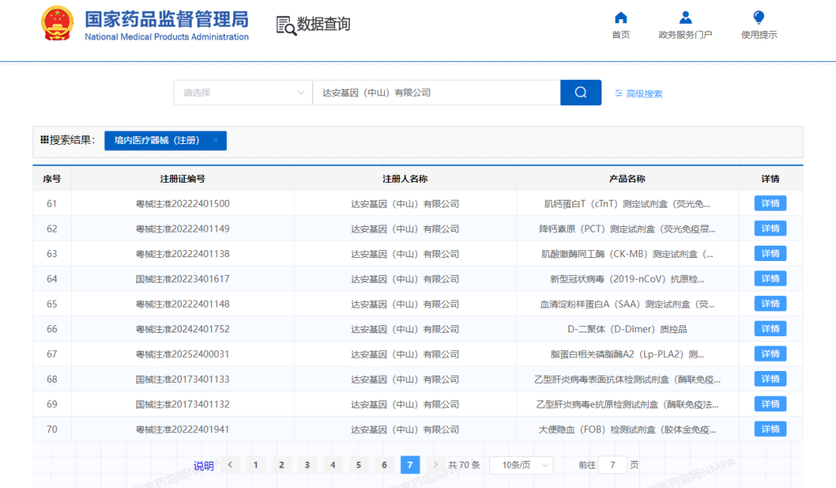Click registration number 粤械注准20222401148
This screenshot has height=488, width=836.
(183, 304)
